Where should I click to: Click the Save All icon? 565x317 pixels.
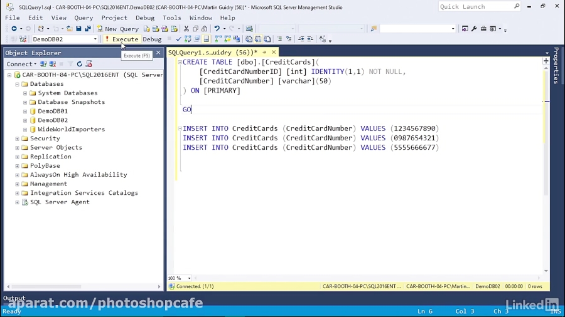point(87,29)
